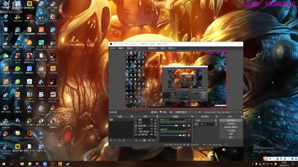Click the 属性 properties button in source toolbar

pos(154,112)
